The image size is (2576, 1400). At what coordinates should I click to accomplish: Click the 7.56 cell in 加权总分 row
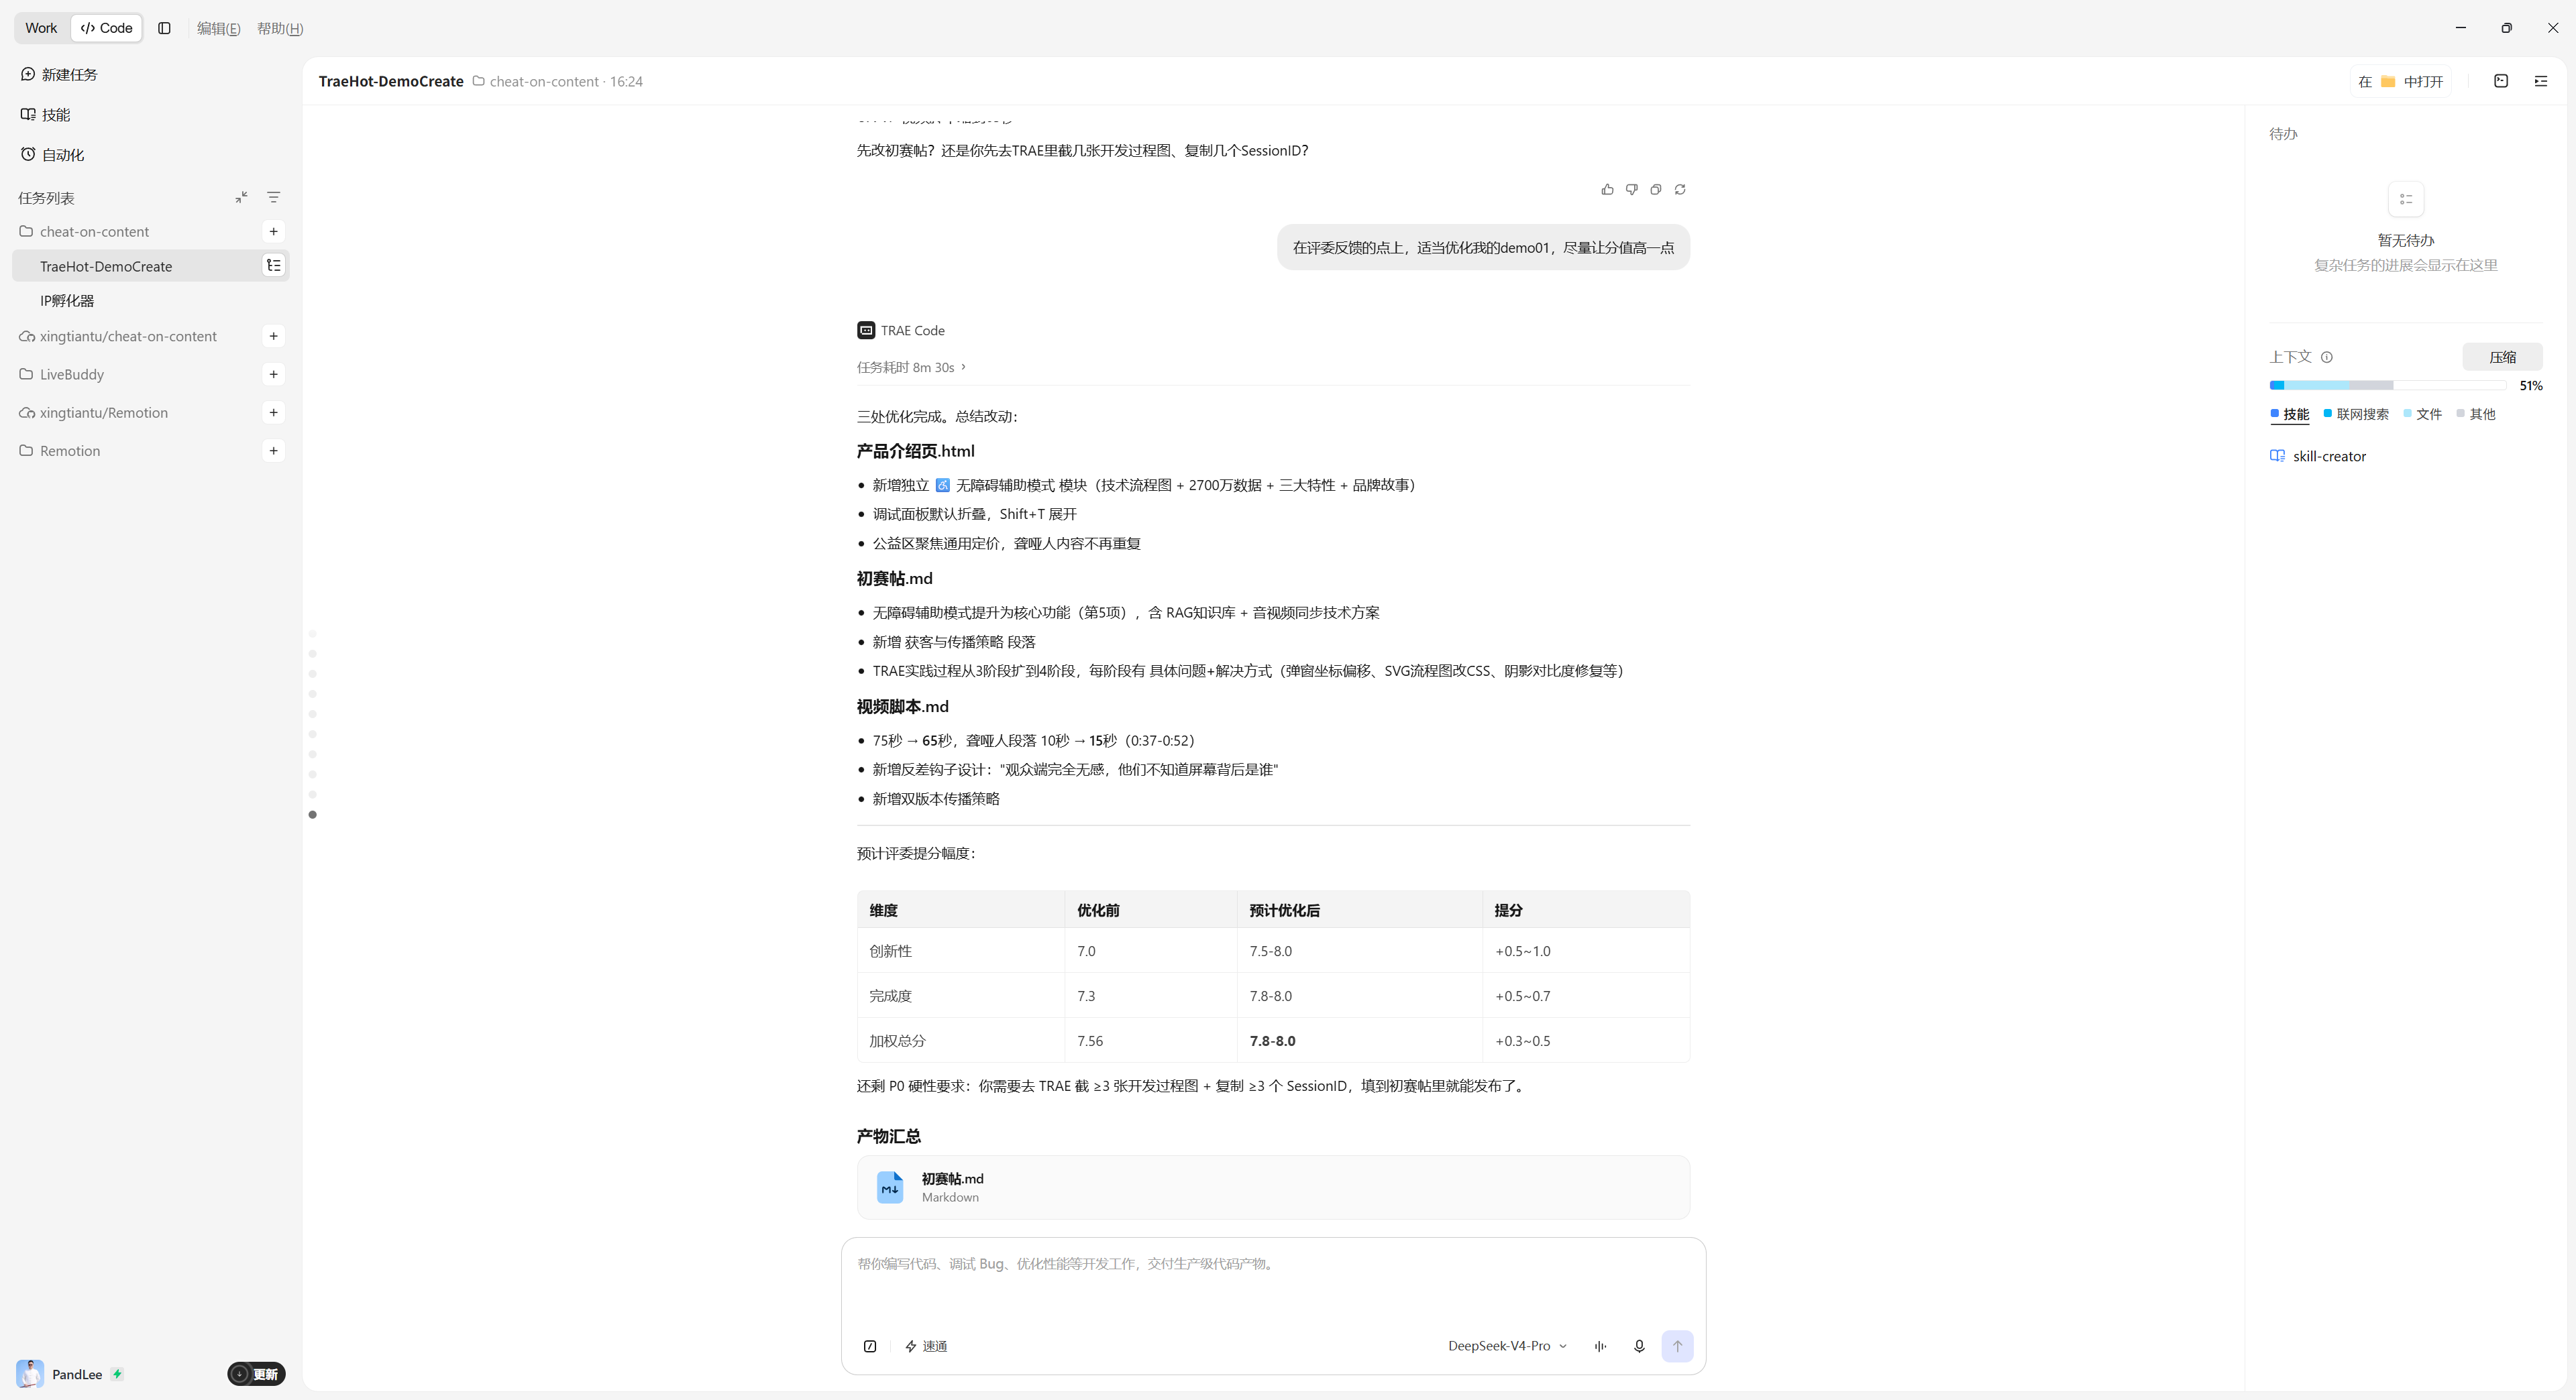click(1151, 1041)
